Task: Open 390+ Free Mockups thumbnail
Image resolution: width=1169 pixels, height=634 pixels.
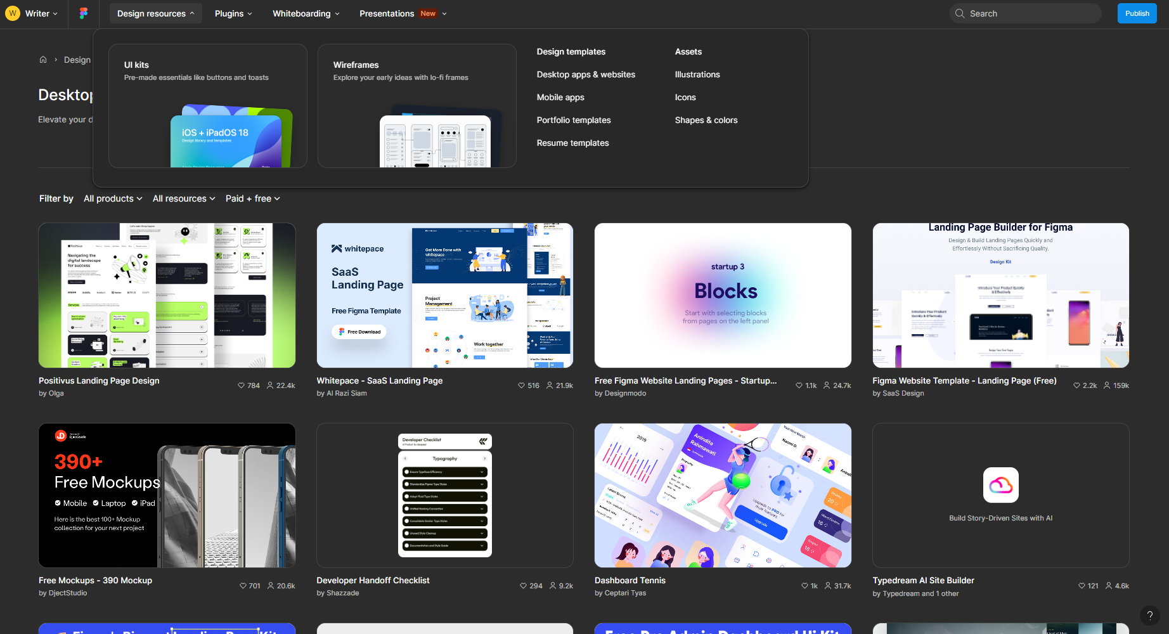Action: click(167, 495)
